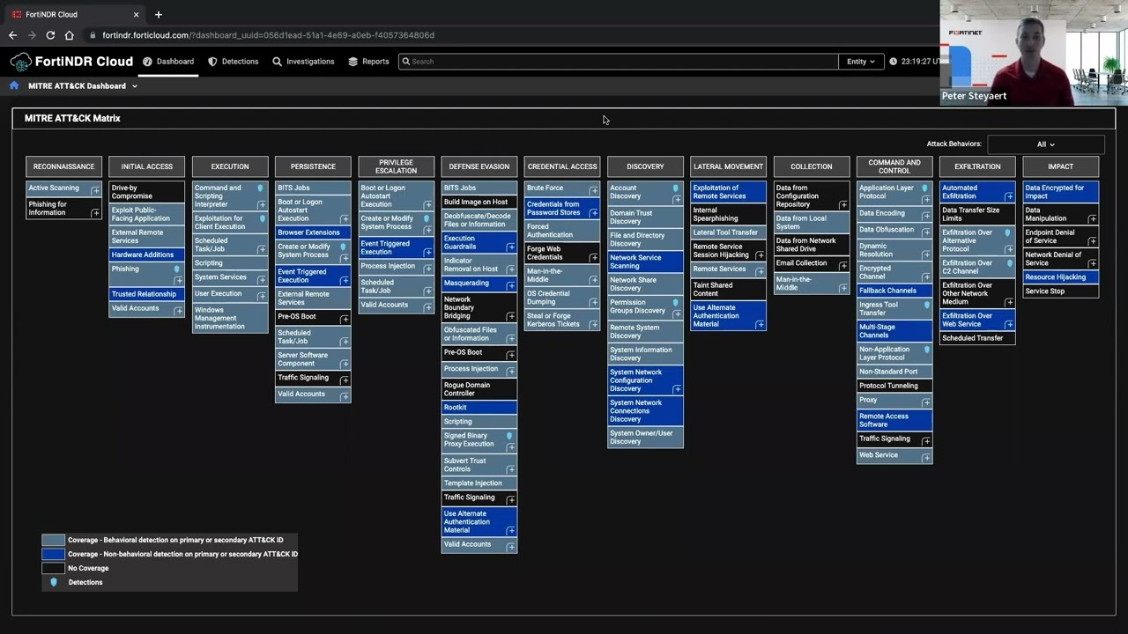Click the browser home icon
Screen dimensions: 1128x634
tap(70, 35)
